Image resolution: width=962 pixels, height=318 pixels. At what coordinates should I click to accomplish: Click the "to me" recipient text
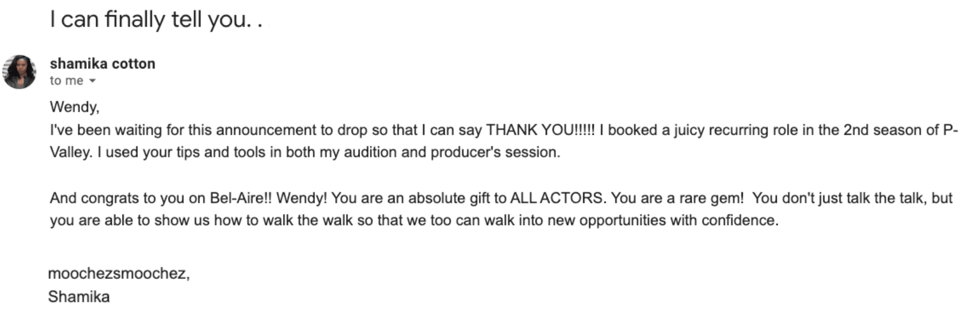tap(66, 81)
